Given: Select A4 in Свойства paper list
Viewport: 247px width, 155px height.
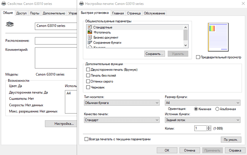Looking at the screenshot, I should [x=69, y=93].
